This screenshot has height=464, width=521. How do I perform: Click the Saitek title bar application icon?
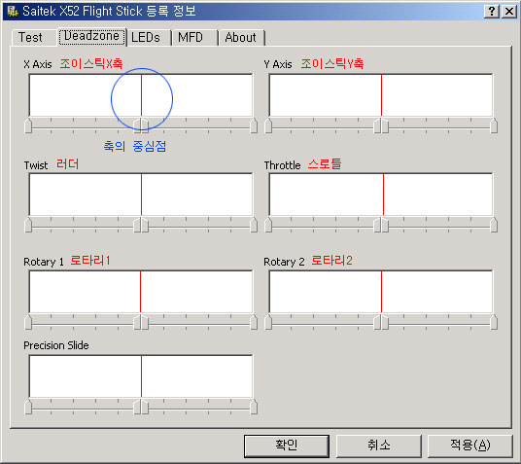(x=13, y=11)
